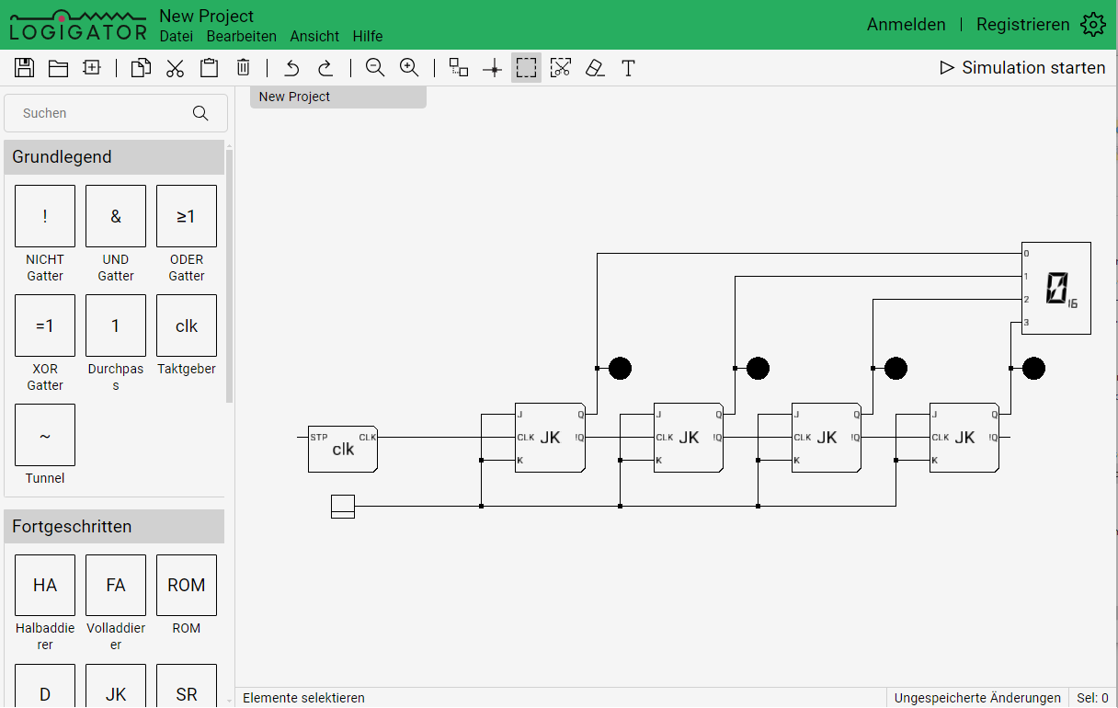The width and height of the screenshot is (1118, 708).
Task: Delete selection with the trash icon
Action: [x=243, y=68]
